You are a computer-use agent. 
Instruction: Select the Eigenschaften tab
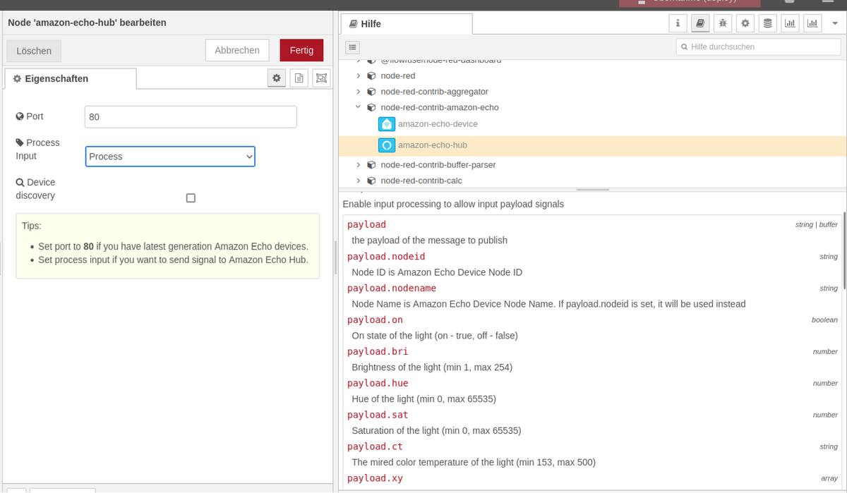(x=70, y=78)
